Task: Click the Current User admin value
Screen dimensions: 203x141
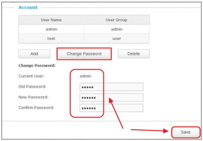Action: (x=85, y=76)
